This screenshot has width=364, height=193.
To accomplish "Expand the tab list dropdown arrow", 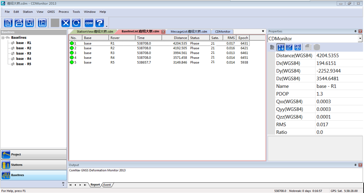I will [263, 31].
